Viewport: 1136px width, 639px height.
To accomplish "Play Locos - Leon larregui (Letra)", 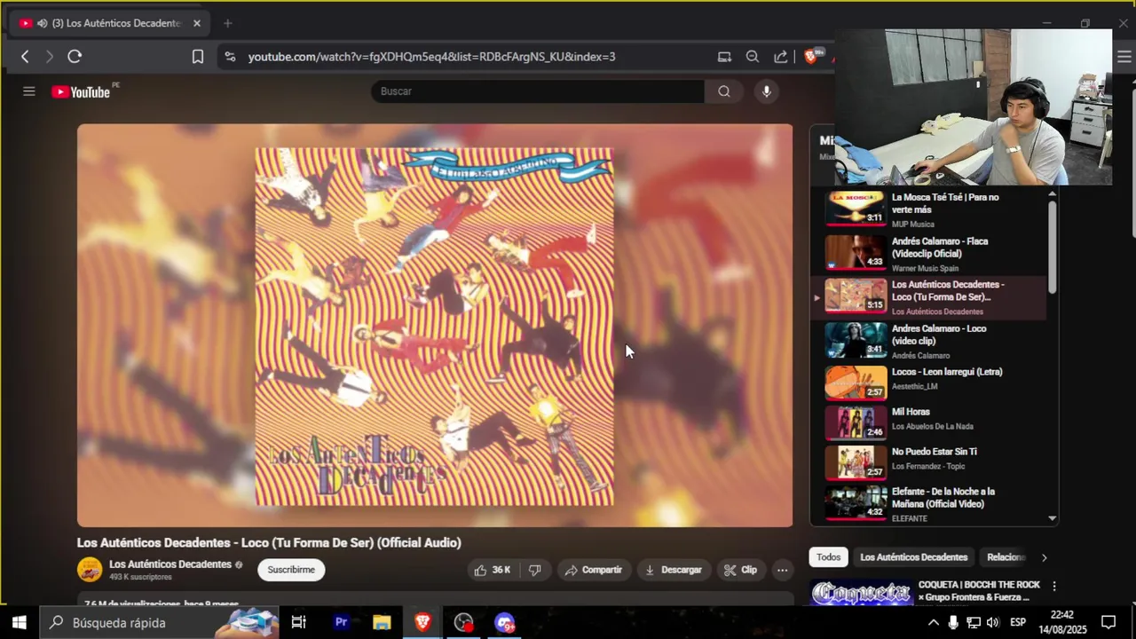I will pos(930,383).
